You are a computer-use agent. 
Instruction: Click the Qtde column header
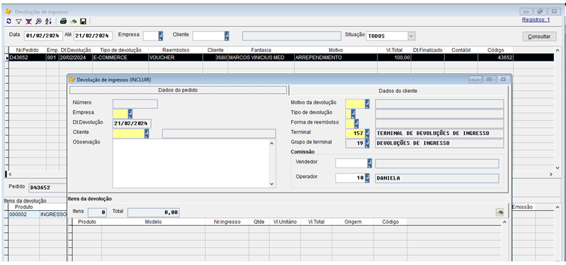pyautogui.click(x=259, y=222)
